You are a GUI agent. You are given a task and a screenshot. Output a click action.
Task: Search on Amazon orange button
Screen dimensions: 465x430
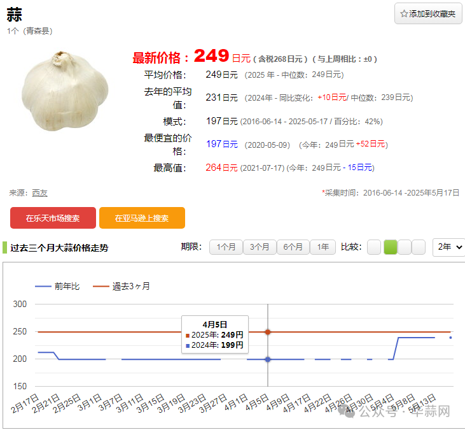pyautogui.click(x=142, y=218)
